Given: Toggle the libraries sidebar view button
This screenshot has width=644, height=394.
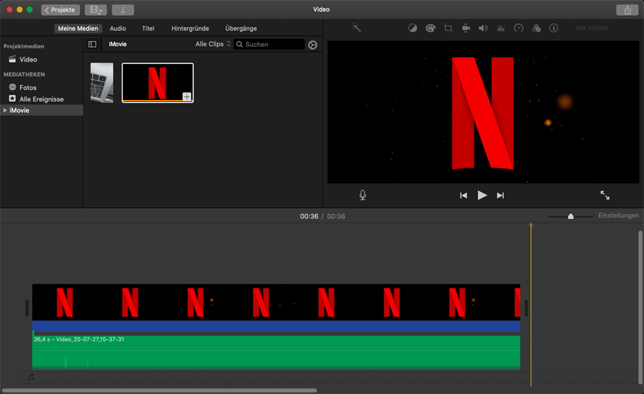Looking at the screenshot, I should (x=92, y=45).
